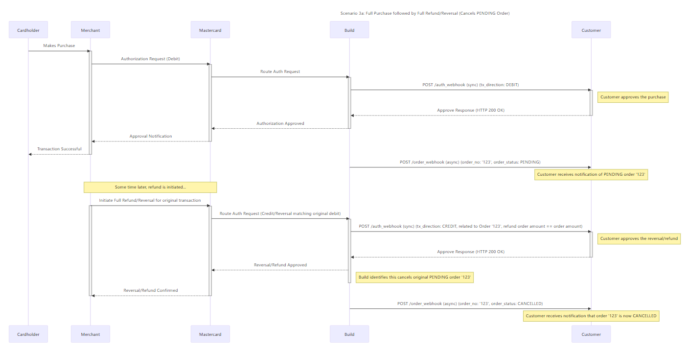This screenshot has height=353, width=688.
Task: Select the top Merchant participant box
Action: point(90,30)
